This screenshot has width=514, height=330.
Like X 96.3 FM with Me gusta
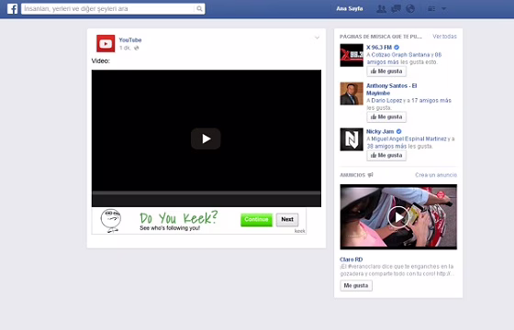[386, 71]
